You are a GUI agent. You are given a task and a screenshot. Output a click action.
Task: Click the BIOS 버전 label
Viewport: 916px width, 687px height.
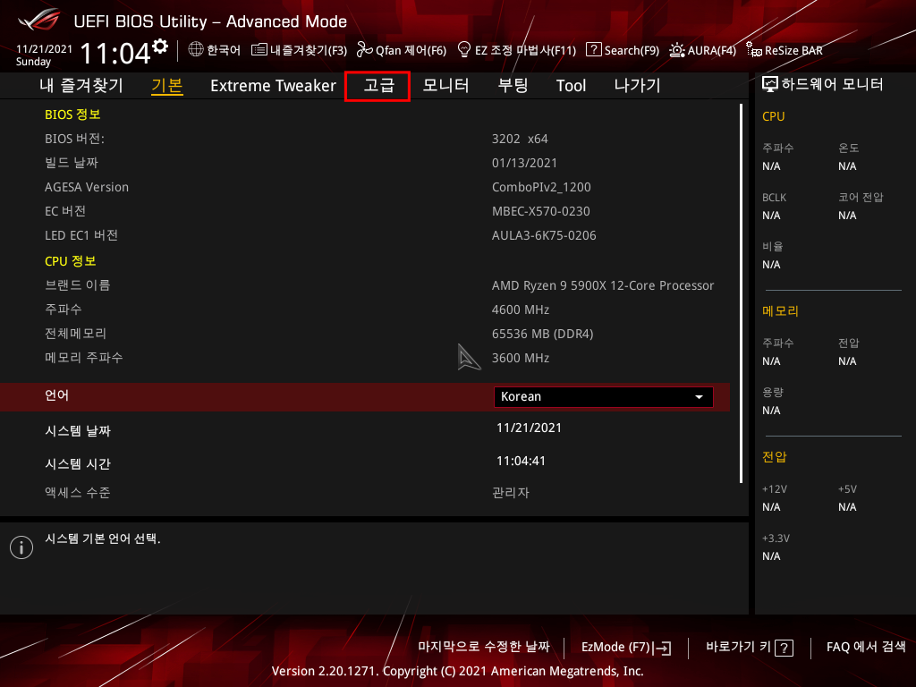(x=74, y=139)
